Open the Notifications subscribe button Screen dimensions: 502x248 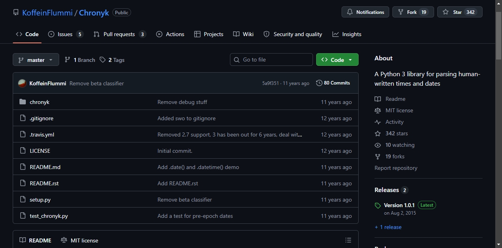coord(365,12)
